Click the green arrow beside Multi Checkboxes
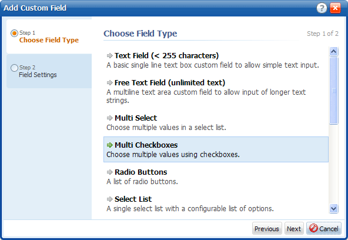This screenshot has width=348, height=240. click(110, 145)
